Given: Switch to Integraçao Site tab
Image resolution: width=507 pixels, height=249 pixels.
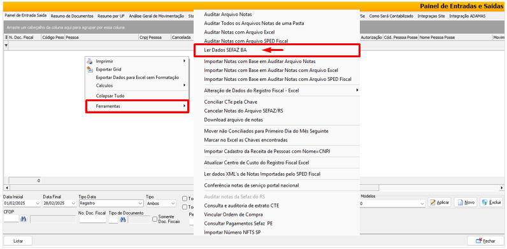Looking at the screenshot, I should (431, 16).
